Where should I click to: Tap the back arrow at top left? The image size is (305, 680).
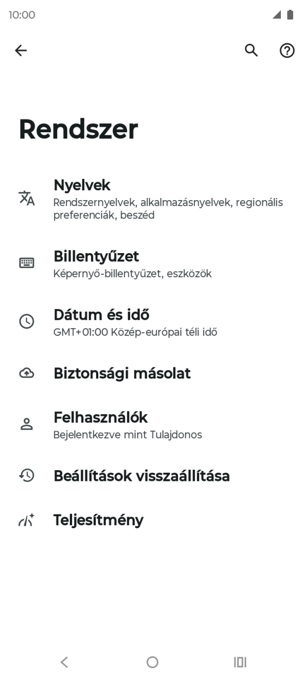pyautogui.click(x=21, y=50)
